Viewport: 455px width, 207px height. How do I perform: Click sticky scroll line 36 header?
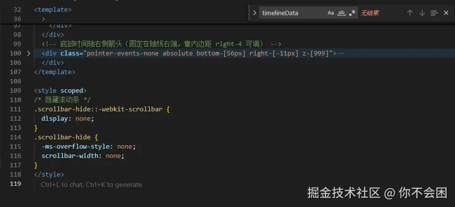[x=44, y=19]
